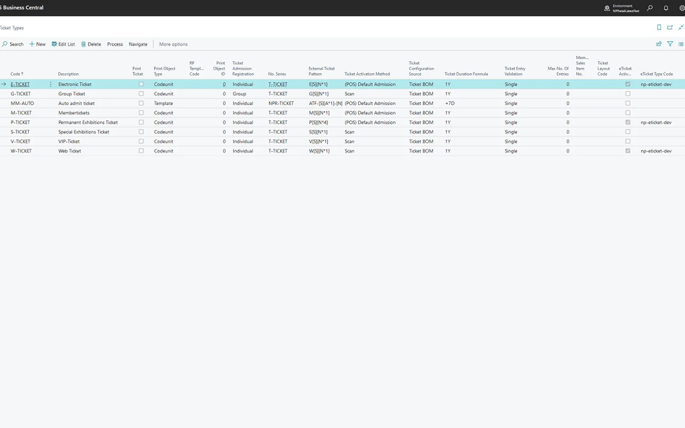Select the P-TICKET row code
This screenshot has height=428, width=685.
[x=20, y=122]
